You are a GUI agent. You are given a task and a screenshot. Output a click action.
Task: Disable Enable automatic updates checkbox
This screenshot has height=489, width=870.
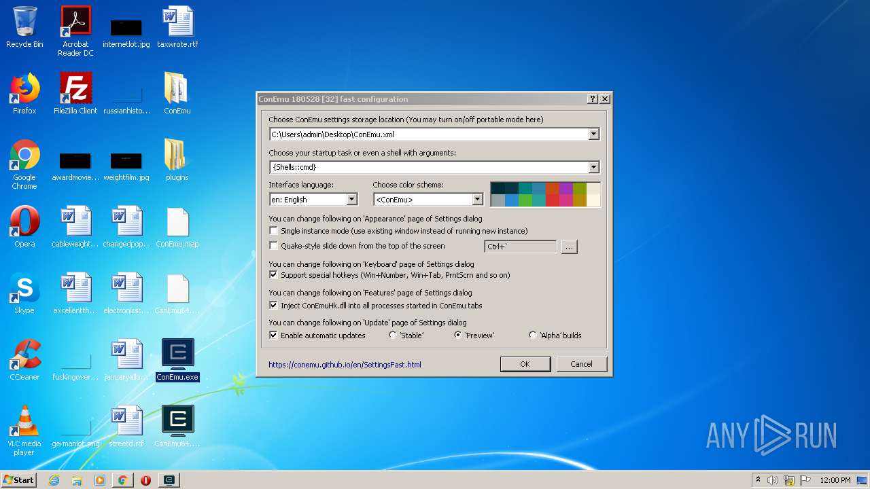(x=274, y=336)
